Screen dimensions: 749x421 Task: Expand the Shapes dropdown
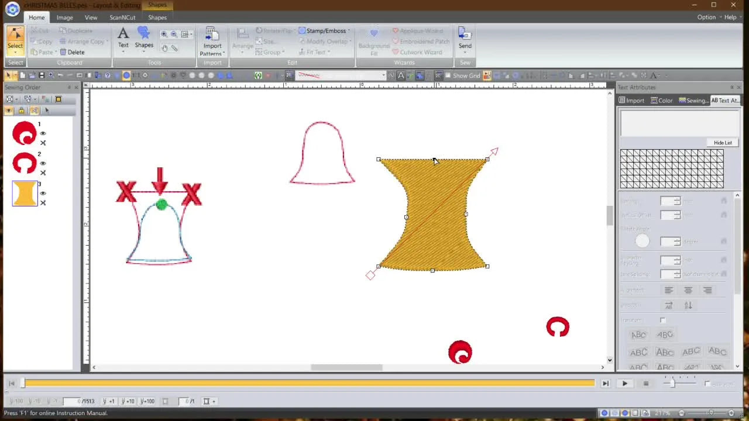pyautogui.click(x=144, y=53)
